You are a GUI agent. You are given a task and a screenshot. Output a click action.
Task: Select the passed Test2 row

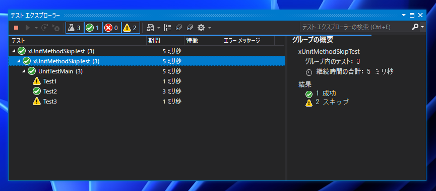click(x=147, y=91)
